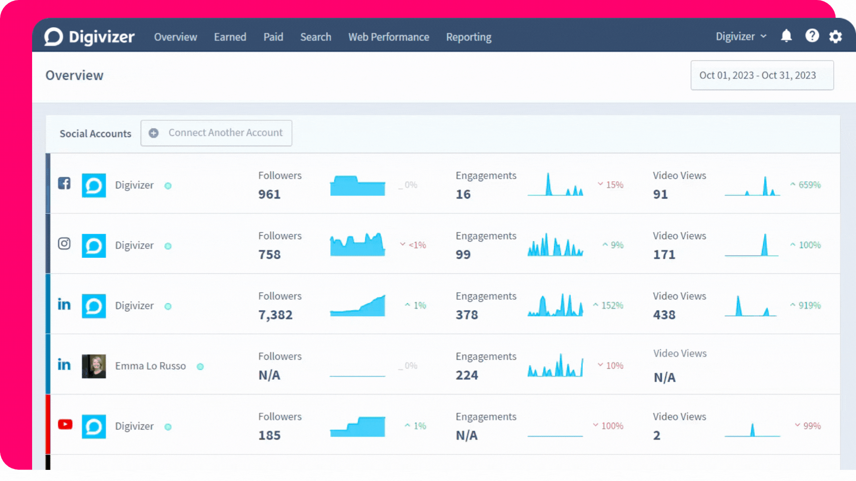Open the Earned menu
856x481 pixels.
[230, 37]
